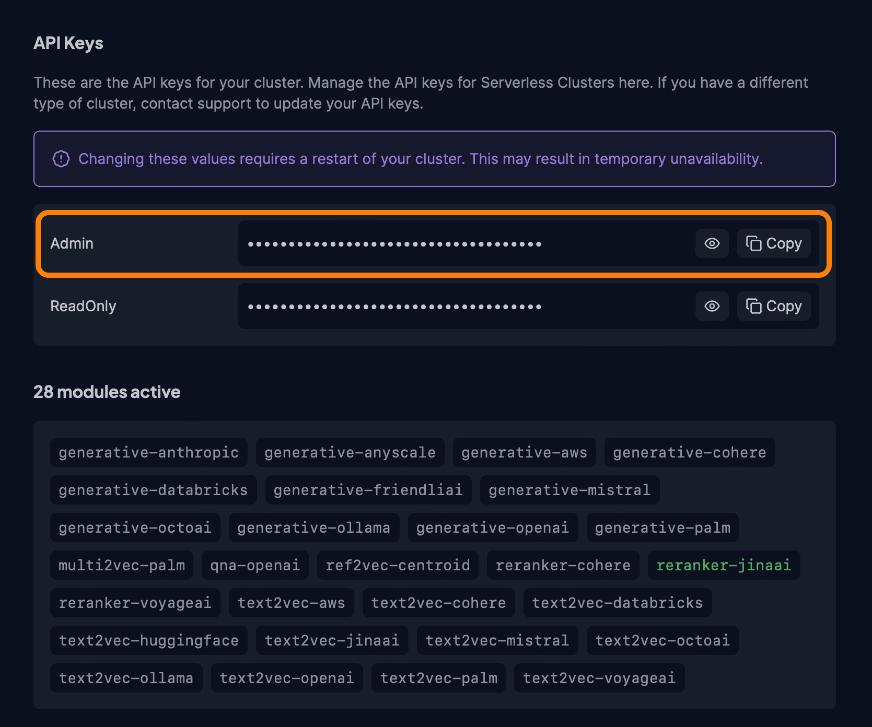This screenshot has width=872, height=727.
Task: Select the generative-aws module tag
Action: point(525,452)
